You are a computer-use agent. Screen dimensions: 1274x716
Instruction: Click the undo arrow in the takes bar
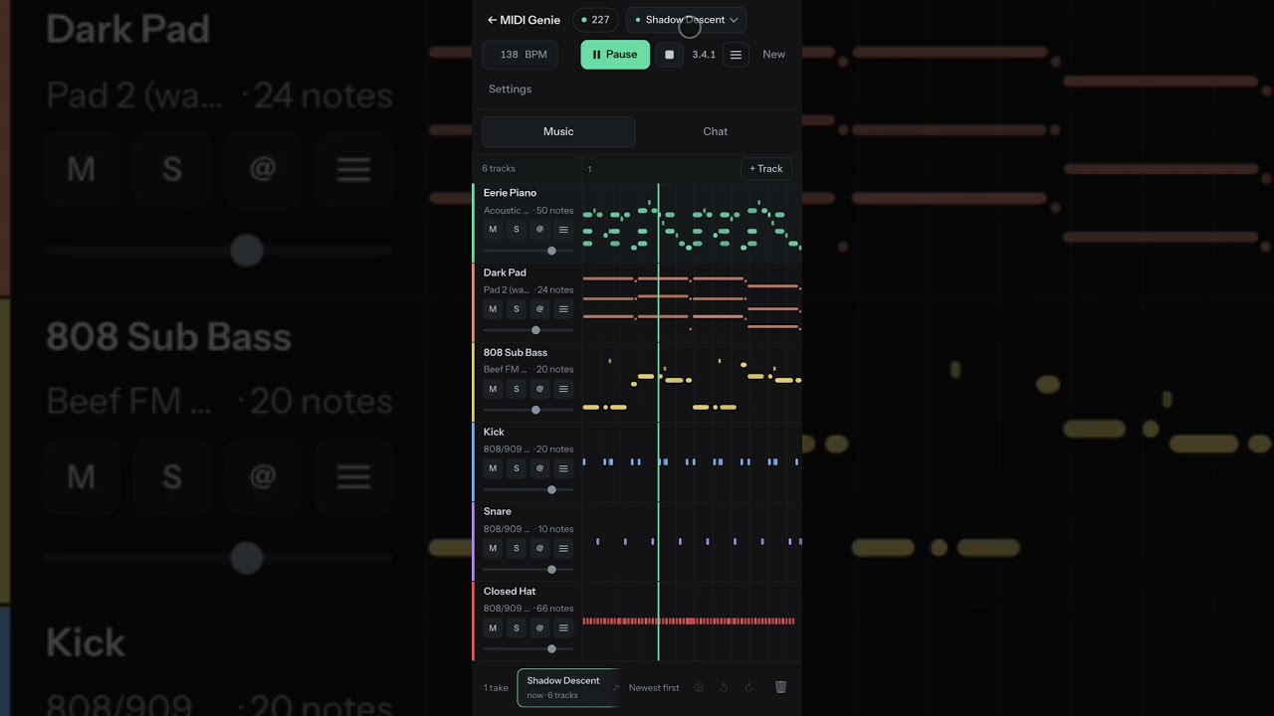click(724, 687)
